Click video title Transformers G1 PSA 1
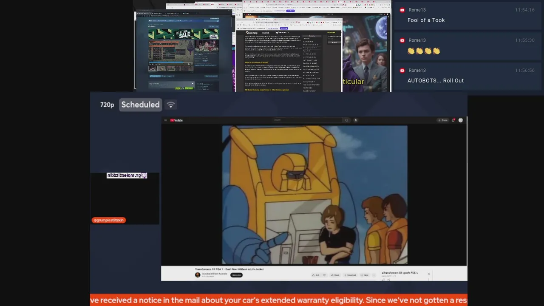Viewport: 544px width, 306px height. (229, 269)
